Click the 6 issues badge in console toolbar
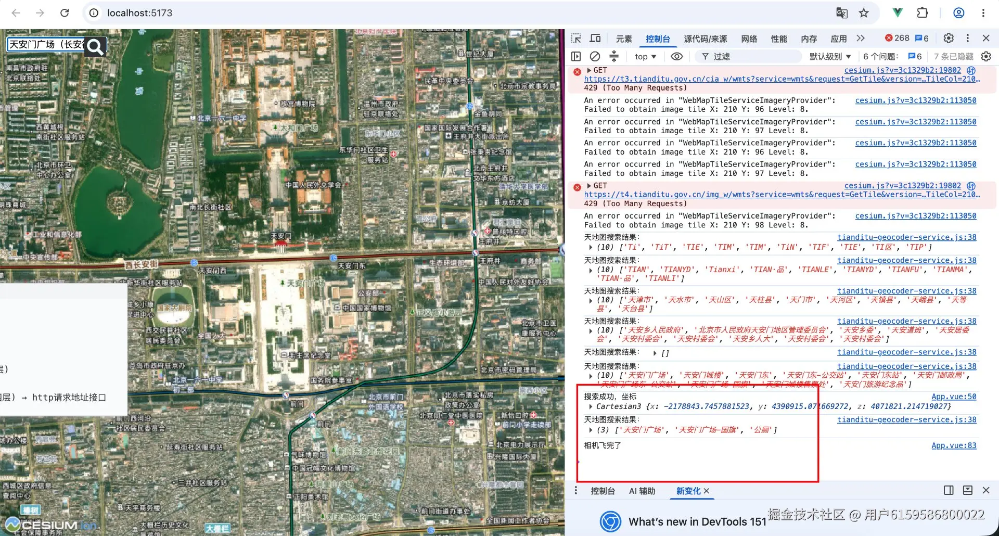 pyautogui.click(x=915, y=57)
